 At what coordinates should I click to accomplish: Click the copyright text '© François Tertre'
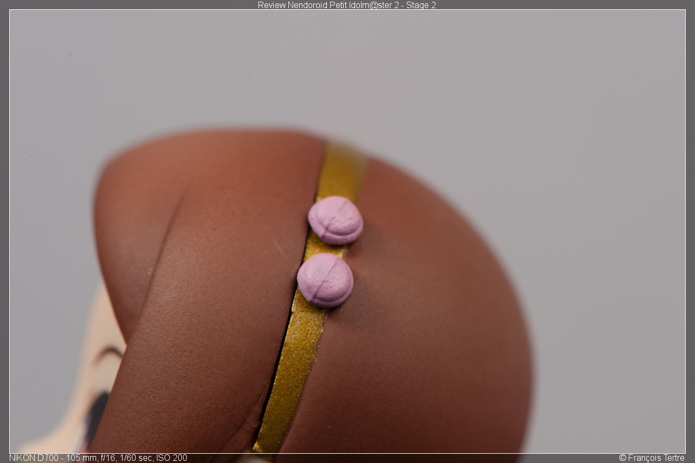652,458
